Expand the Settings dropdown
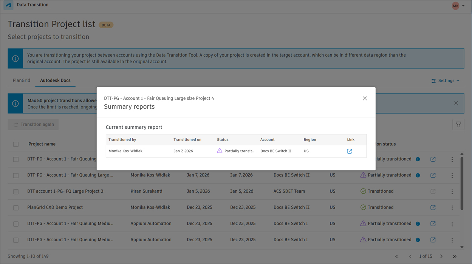The height and width of the screenshot is (264, 472). (446, 80)
